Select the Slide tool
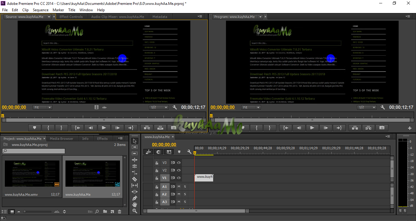The width and height of the screenshot is (416, 221). click(x=135, y=192)
